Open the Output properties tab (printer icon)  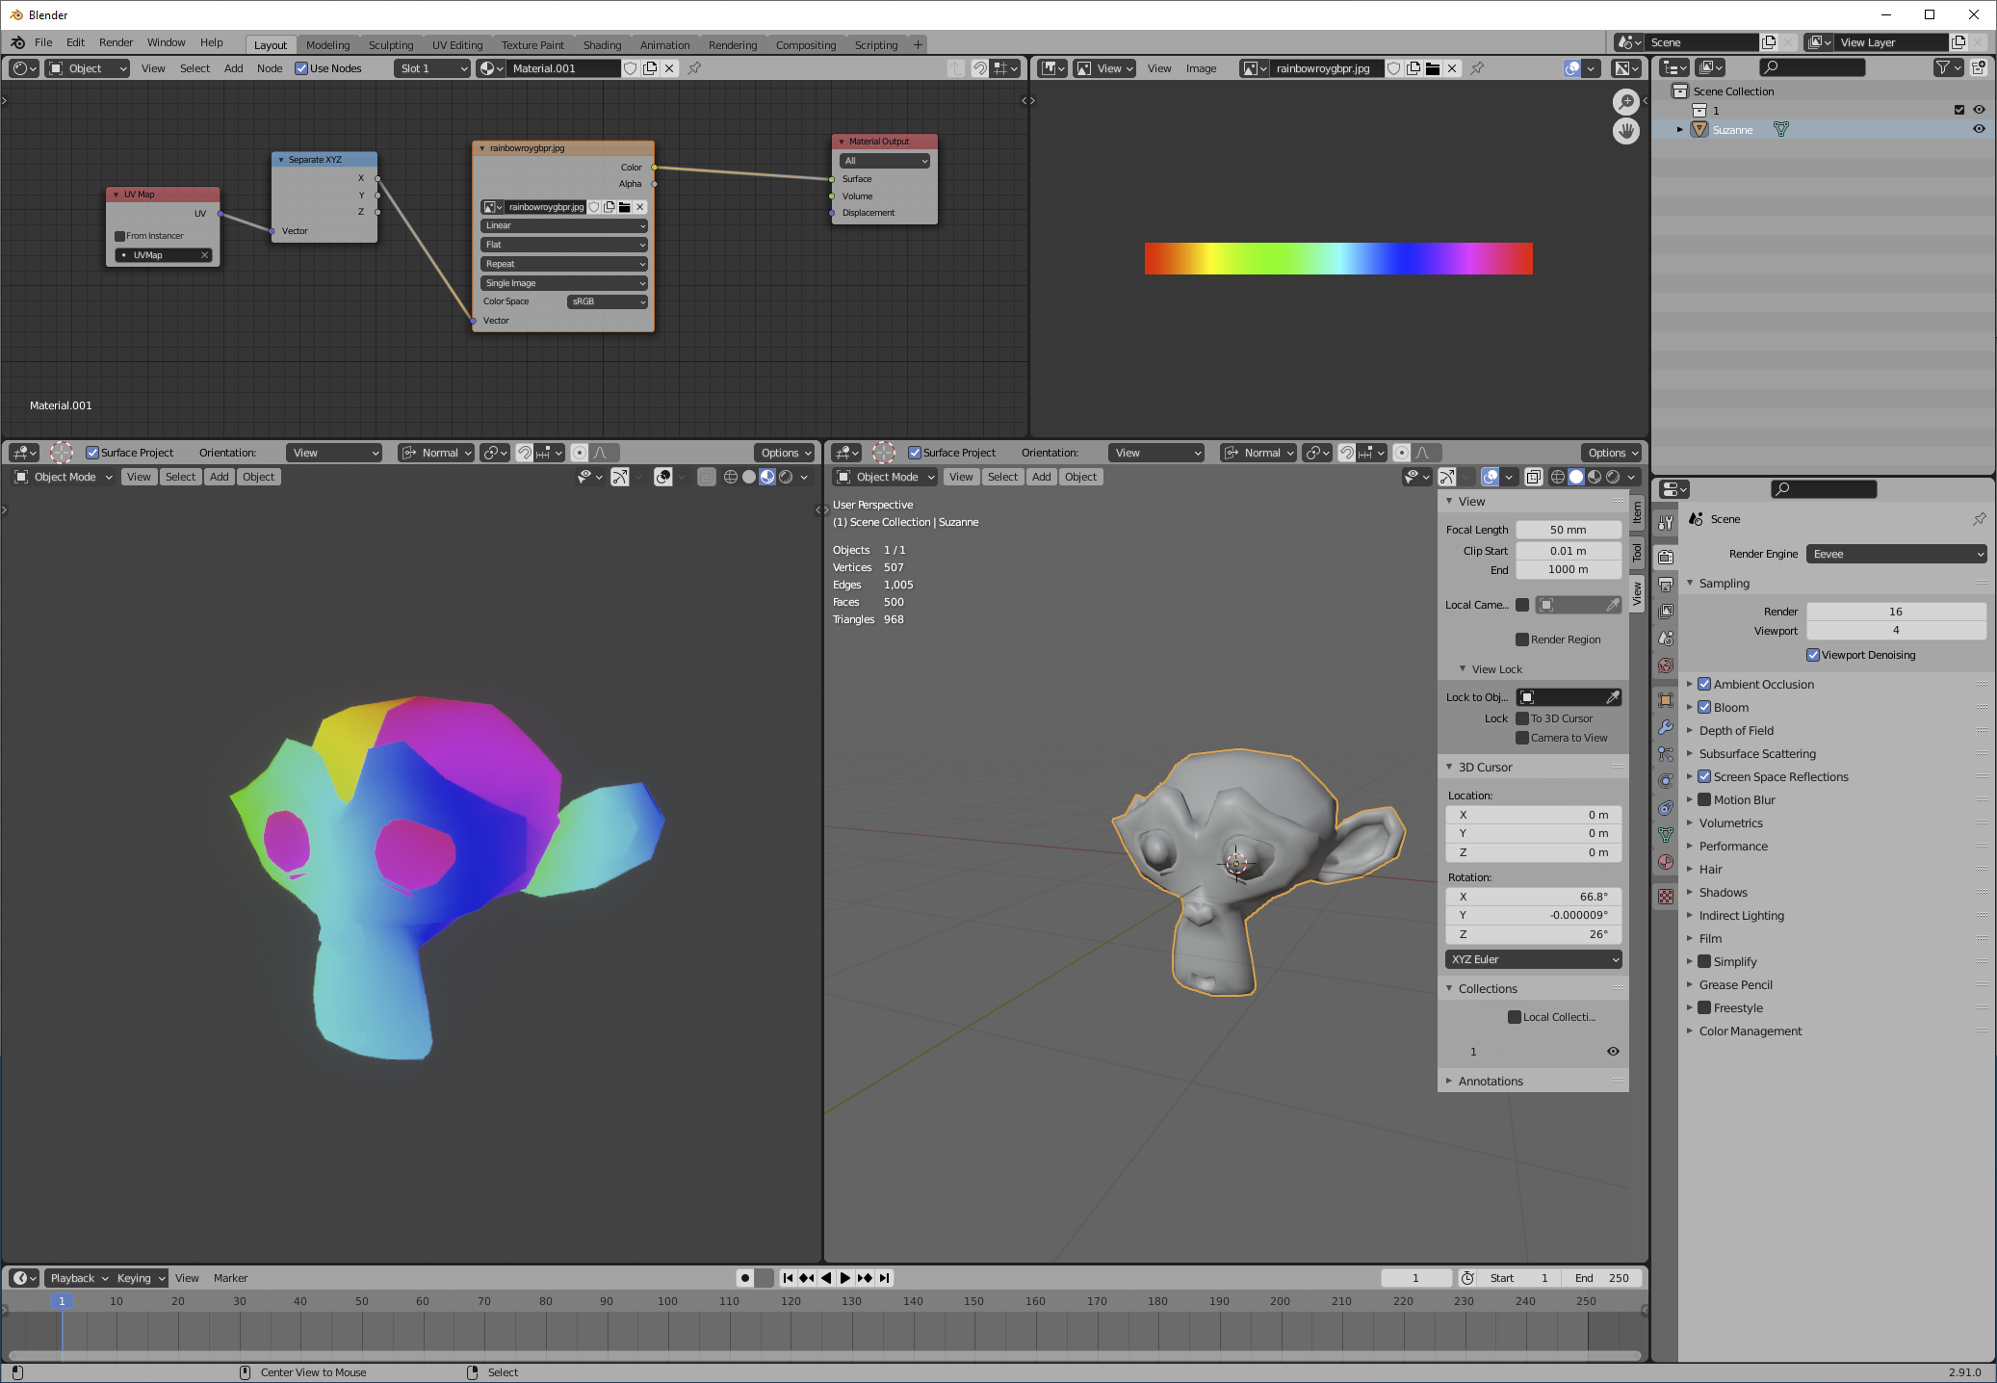(x=1666, y=584)
